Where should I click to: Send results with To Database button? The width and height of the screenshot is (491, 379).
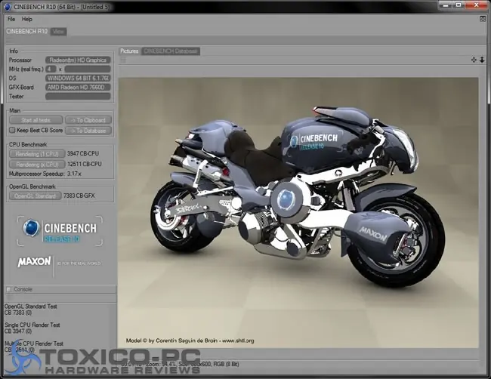coord(88,131)
